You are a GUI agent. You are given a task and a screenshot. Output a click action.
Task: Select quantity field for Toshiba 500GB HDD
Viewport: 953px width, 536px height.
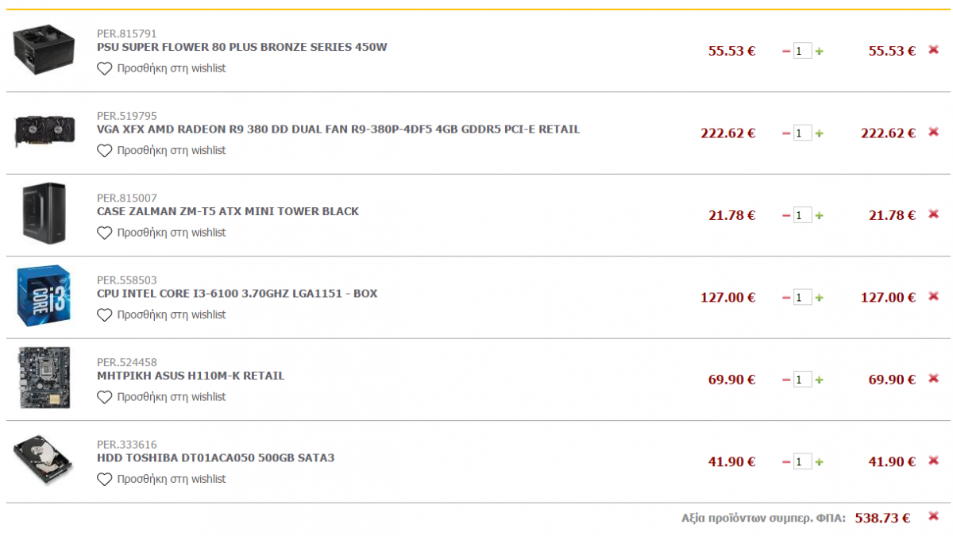(x=803, y=461)
